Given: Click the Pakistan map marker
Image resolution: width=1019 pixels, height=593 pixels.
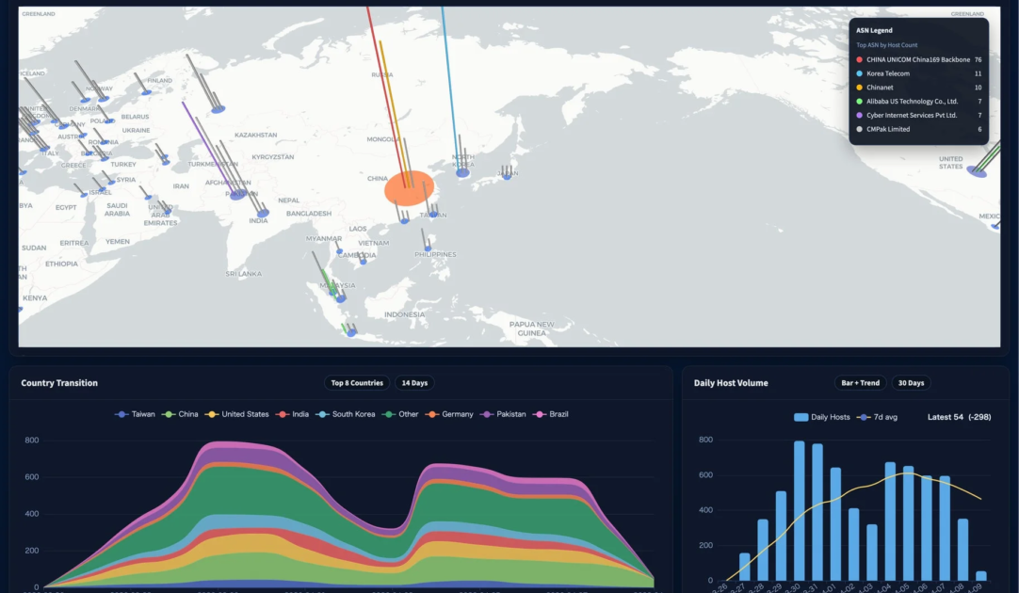Looking at the screenshot, I should [237, 195].
